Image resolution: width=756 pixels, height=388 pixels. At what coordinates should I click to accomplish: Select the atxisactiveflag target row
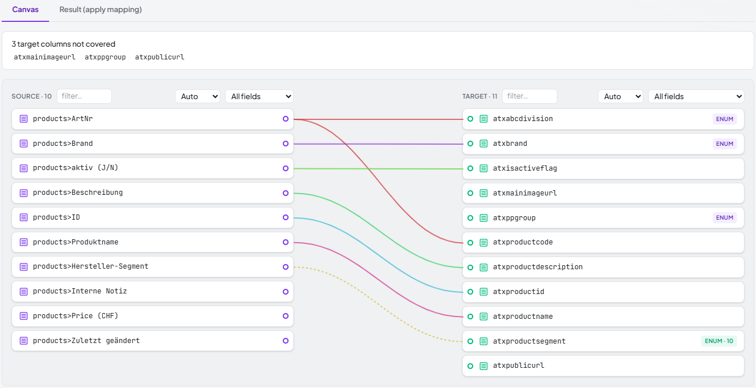point(603,168)
